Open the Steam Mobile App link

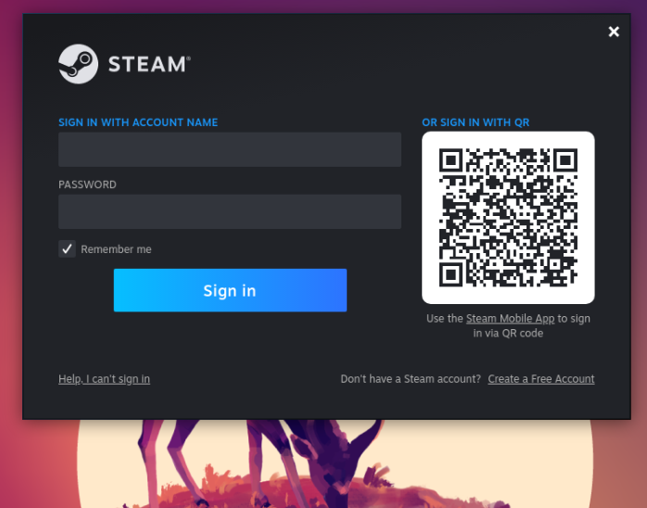coord(510,319)
